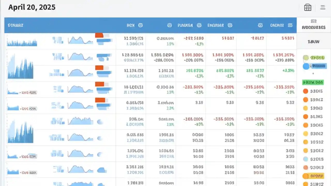This screenshot has width=331, height=186.
Task: Open the sort control on the EWQR3AR column
Action: point(230,25)
